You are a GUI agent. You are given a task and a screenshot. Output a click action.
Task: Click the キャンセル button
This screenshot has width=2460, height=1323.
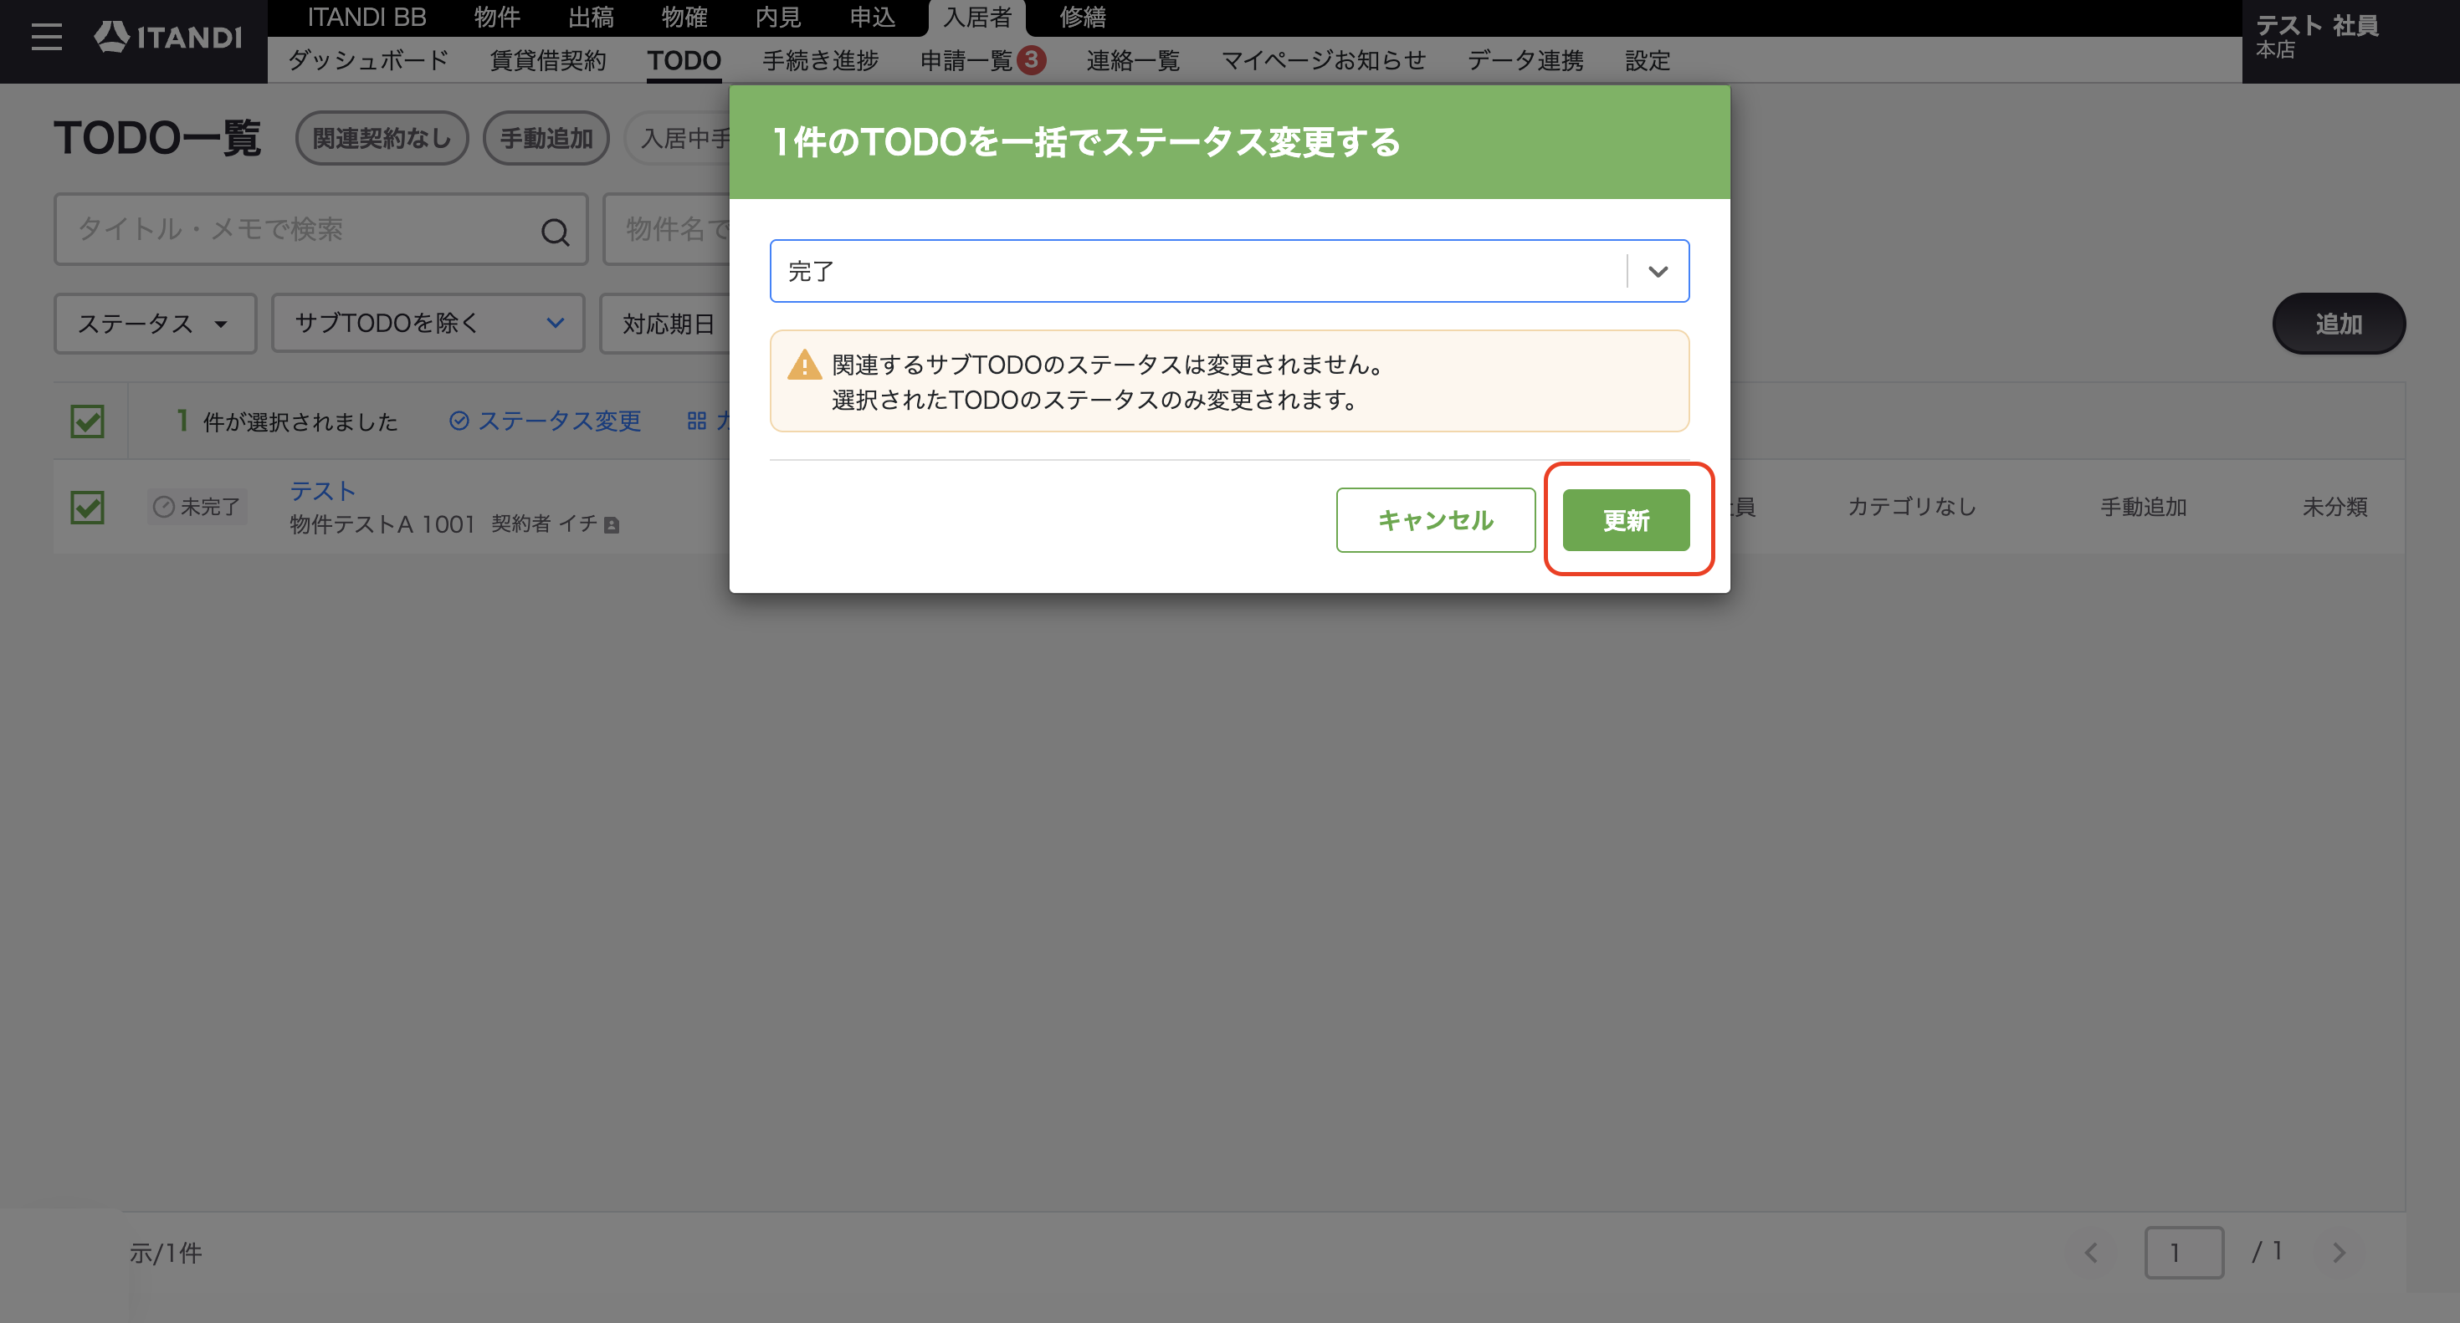pyautogui.click(x=1435, y=520)
